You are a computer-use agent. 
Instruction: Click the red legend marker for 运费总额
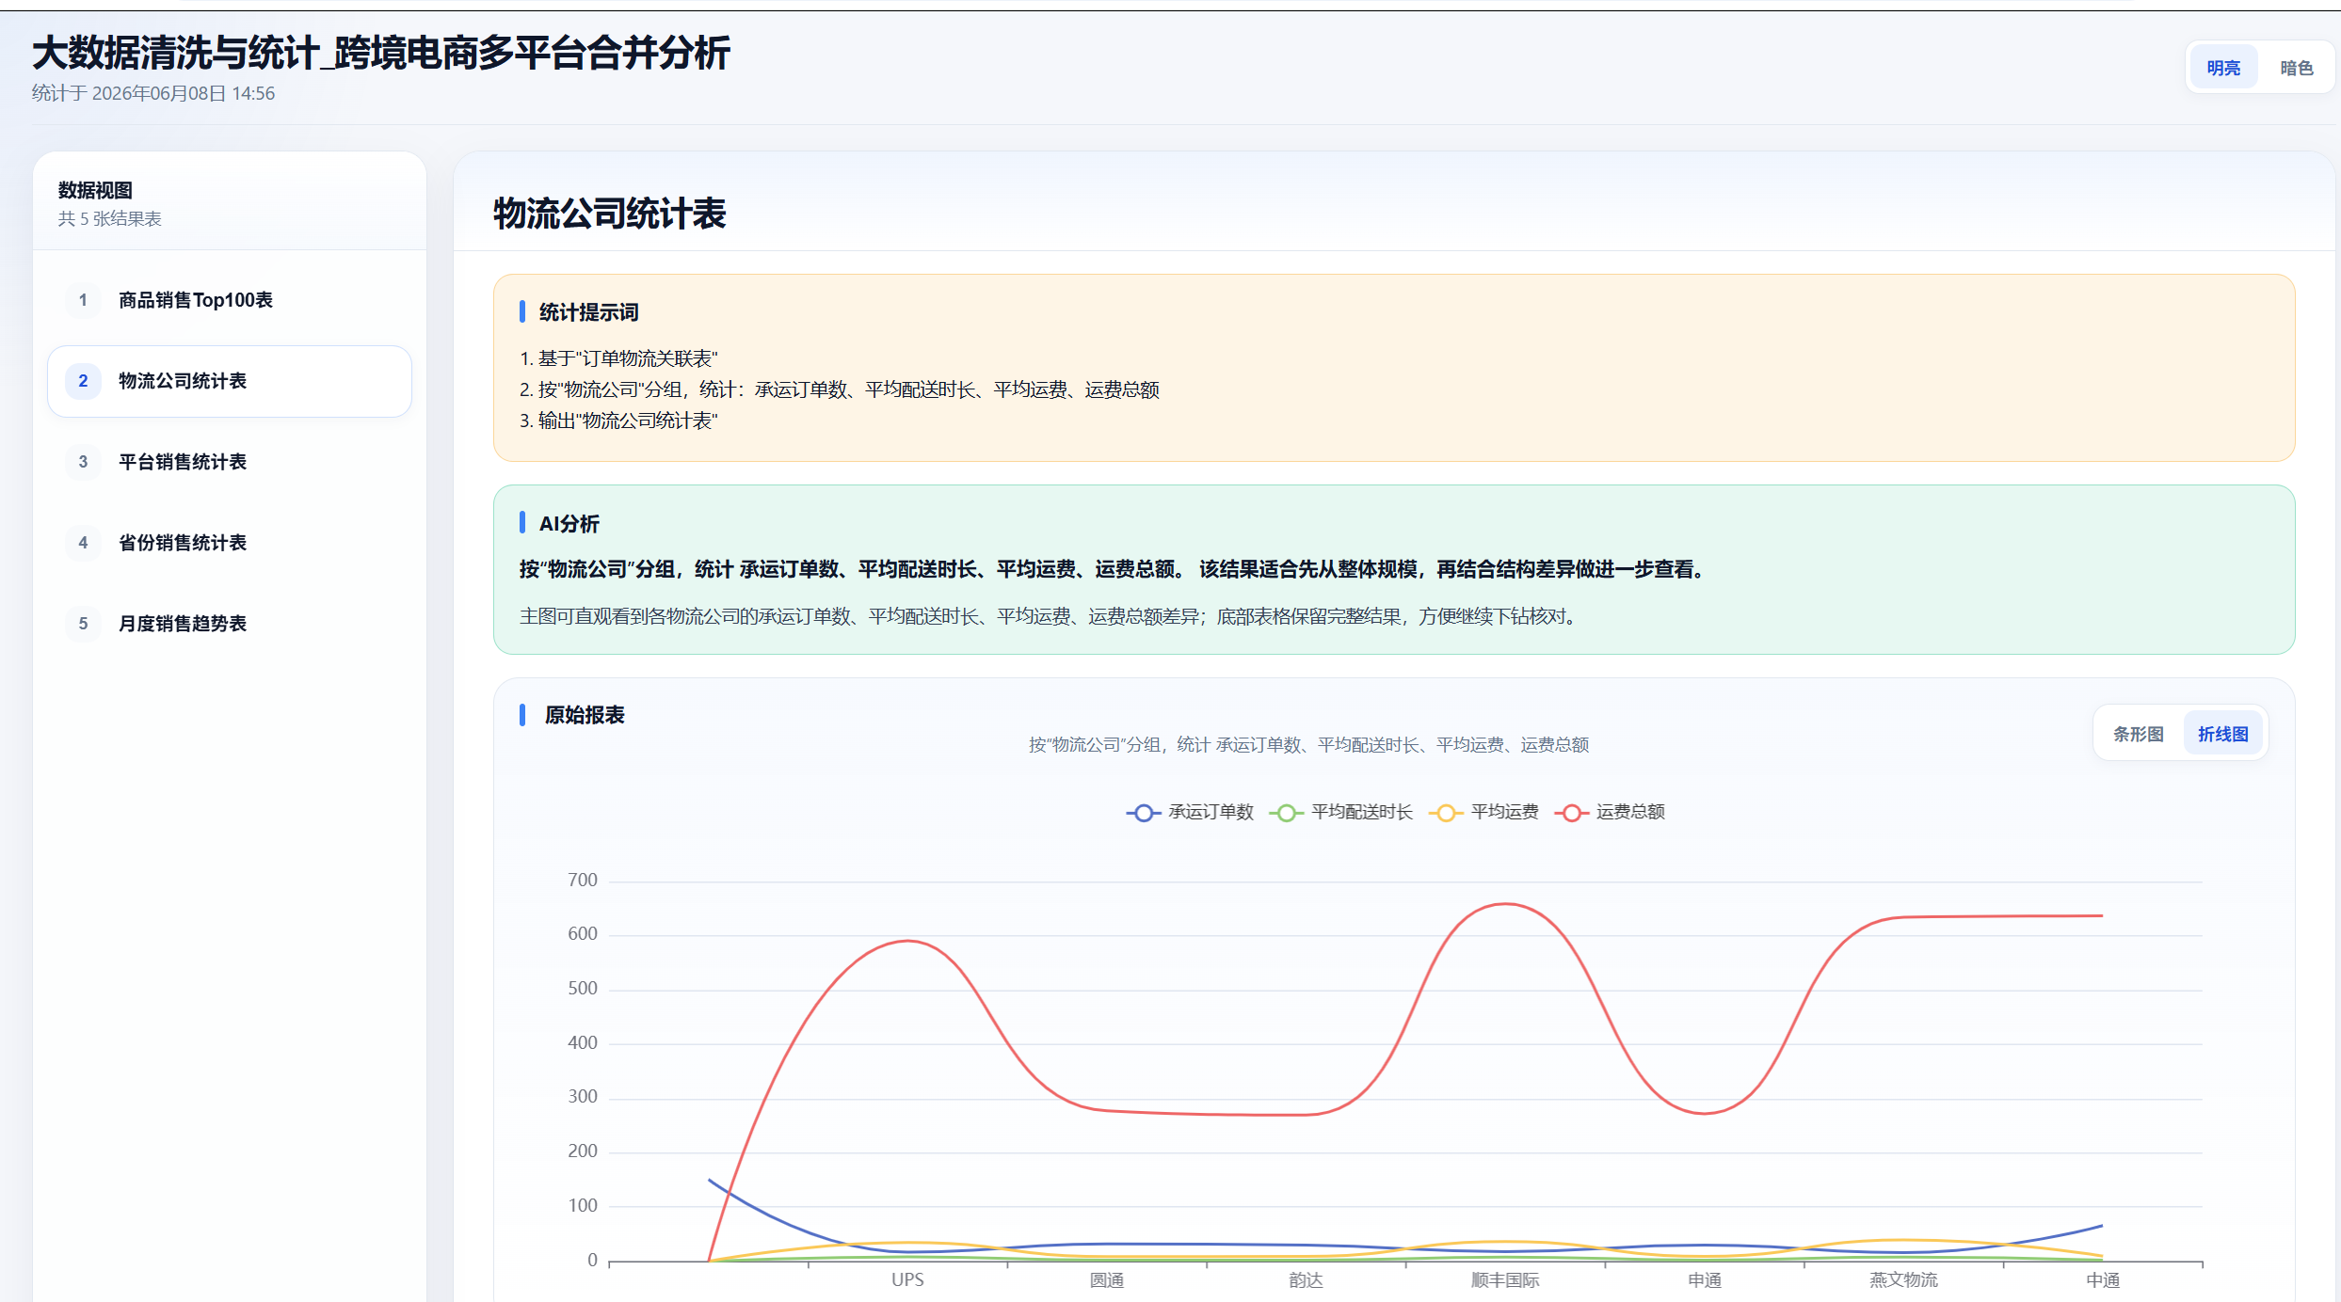[1571, 813]
